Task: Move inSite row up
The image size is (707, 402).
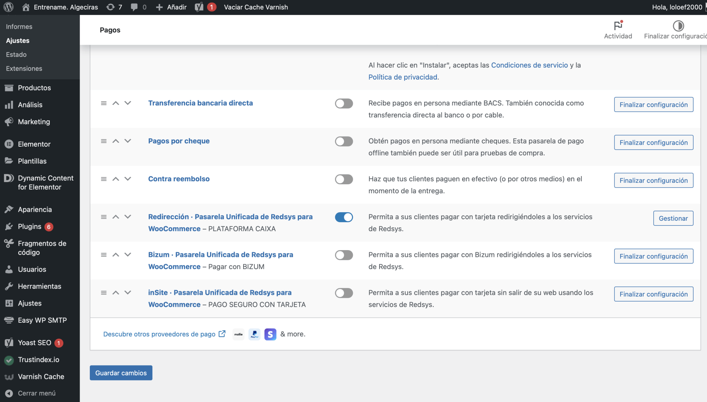Action: coord(116,293)
